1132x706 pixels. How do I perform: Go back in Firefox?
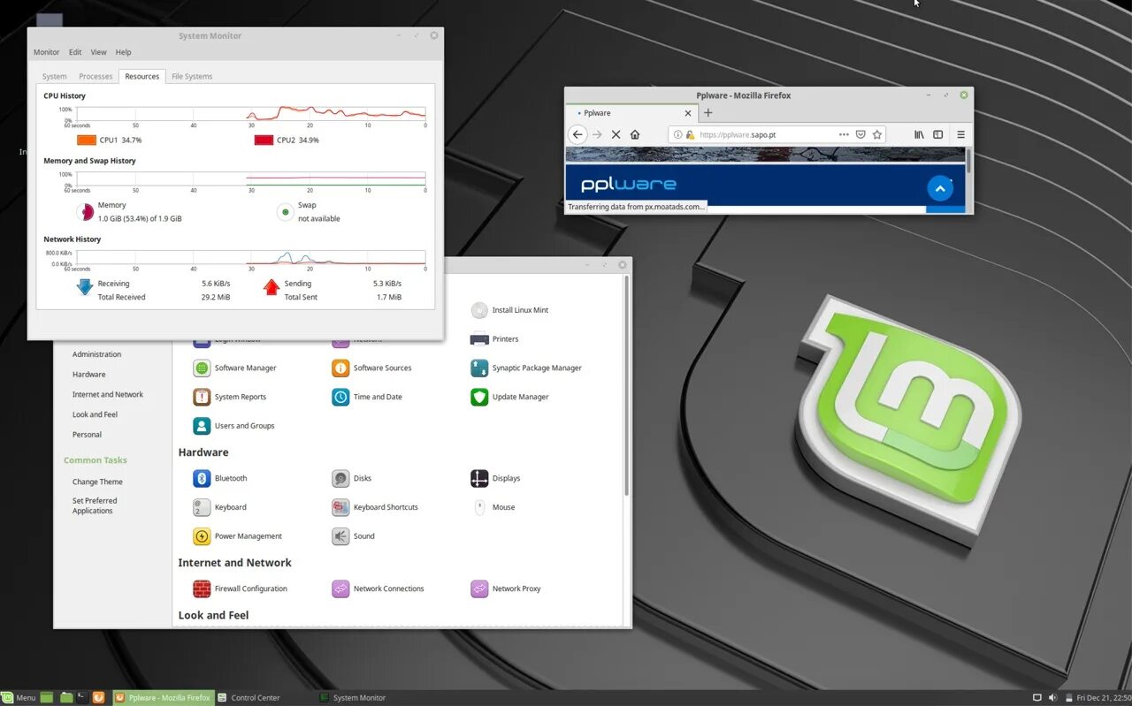(x=577, y=134)
